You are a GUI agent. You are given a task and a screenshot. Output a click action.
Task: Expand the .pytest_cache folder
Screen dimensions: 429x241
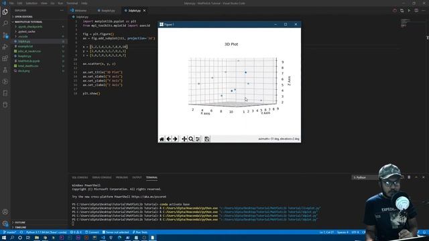27,31
